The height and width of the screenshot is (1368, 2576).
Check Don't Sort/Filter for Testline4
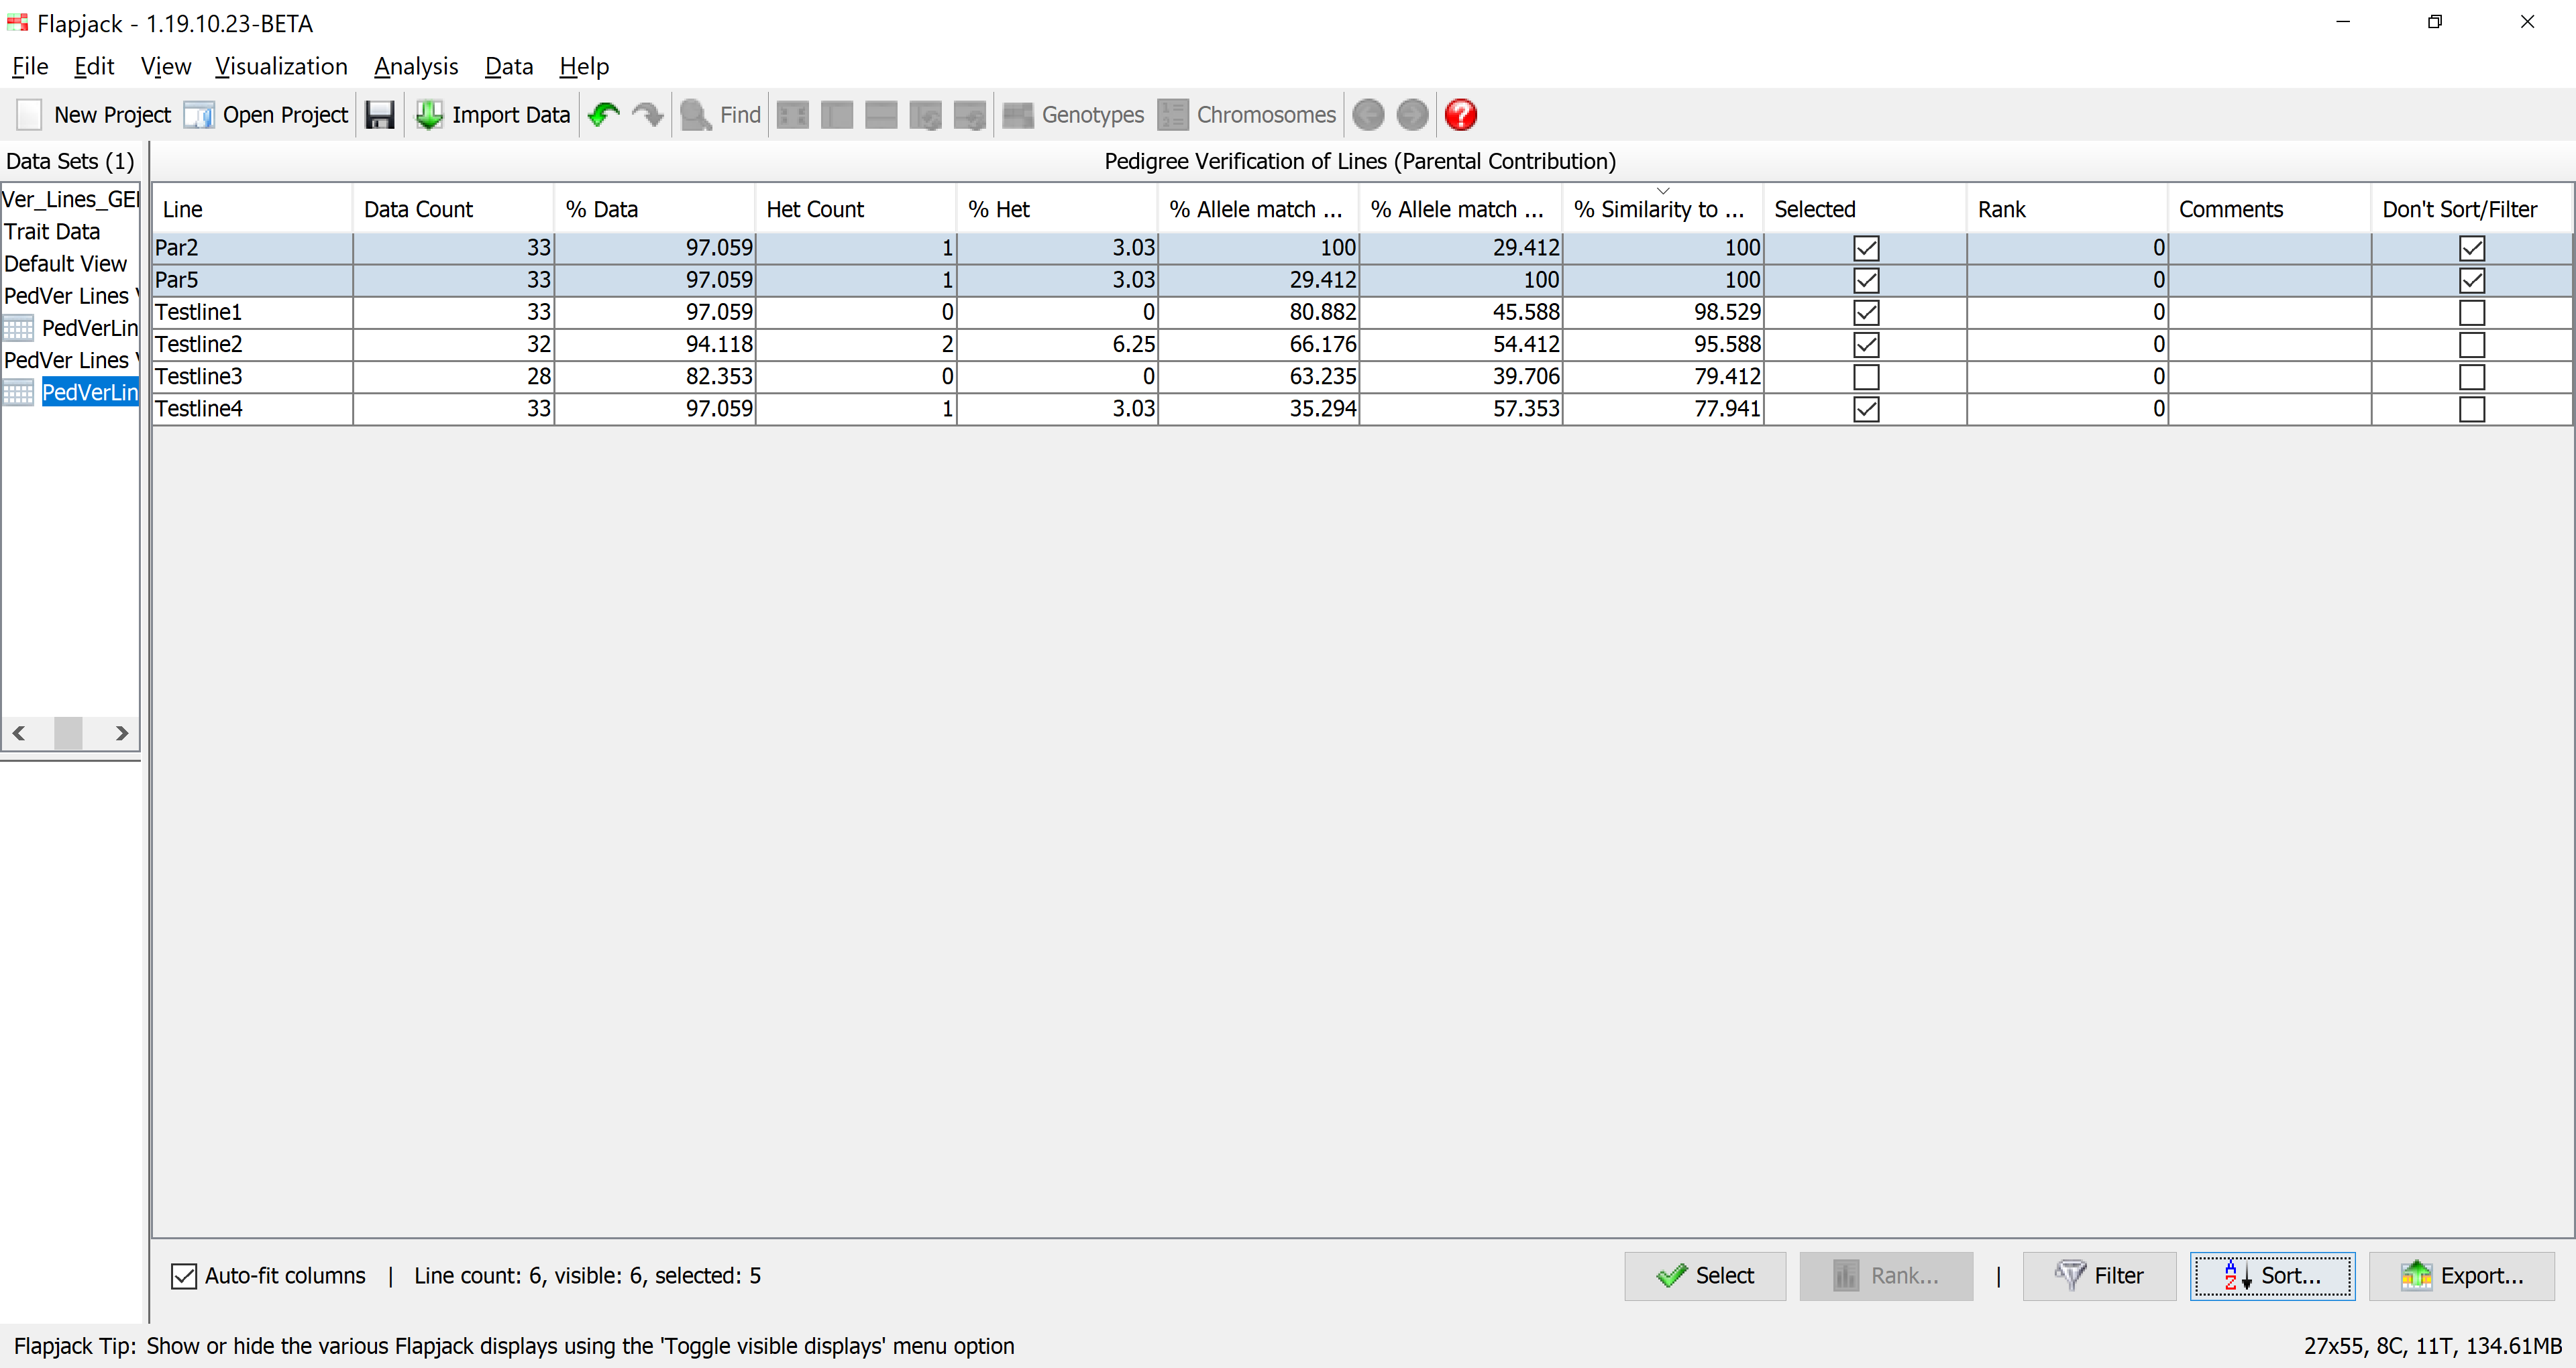(x=2472, y=408)
